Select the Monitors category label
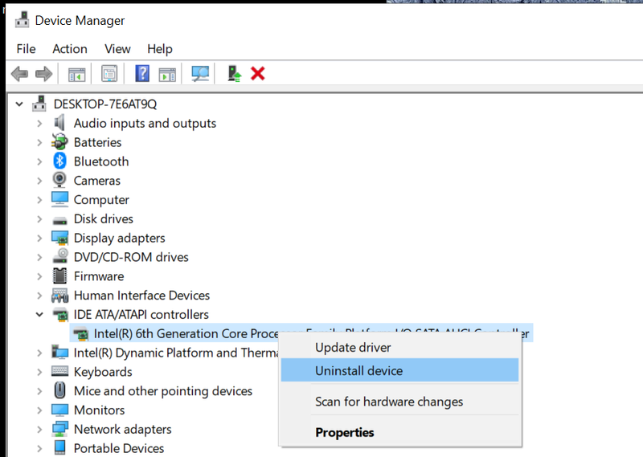 point(99,410)
